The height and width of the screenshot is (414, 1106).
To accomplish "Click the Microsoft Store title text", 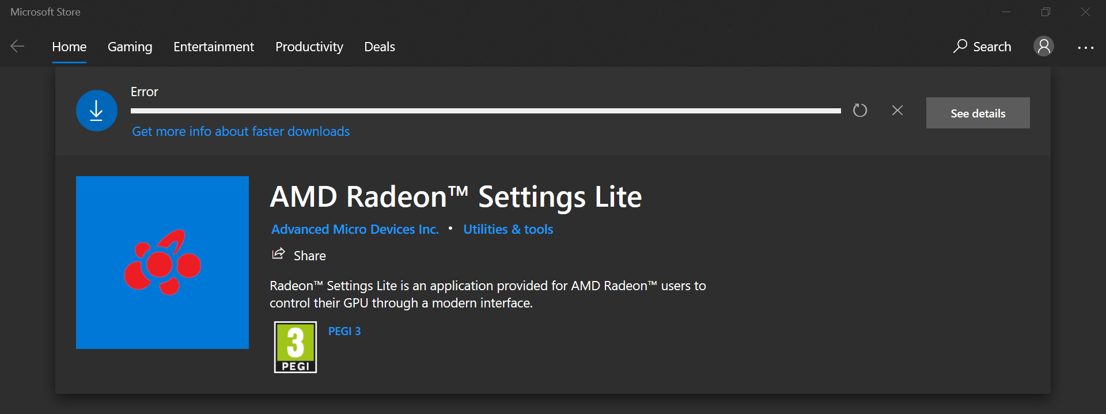I will click(x=46, y=12).
